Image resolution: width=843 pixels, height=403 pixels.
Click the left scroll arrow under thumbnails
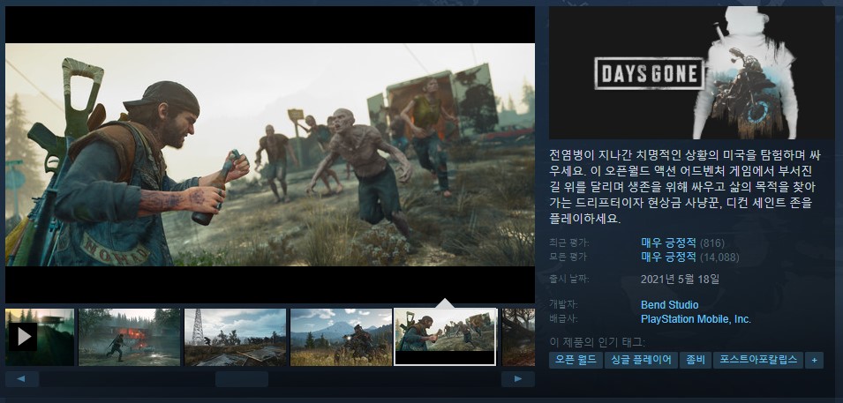[x=22, y=379]
